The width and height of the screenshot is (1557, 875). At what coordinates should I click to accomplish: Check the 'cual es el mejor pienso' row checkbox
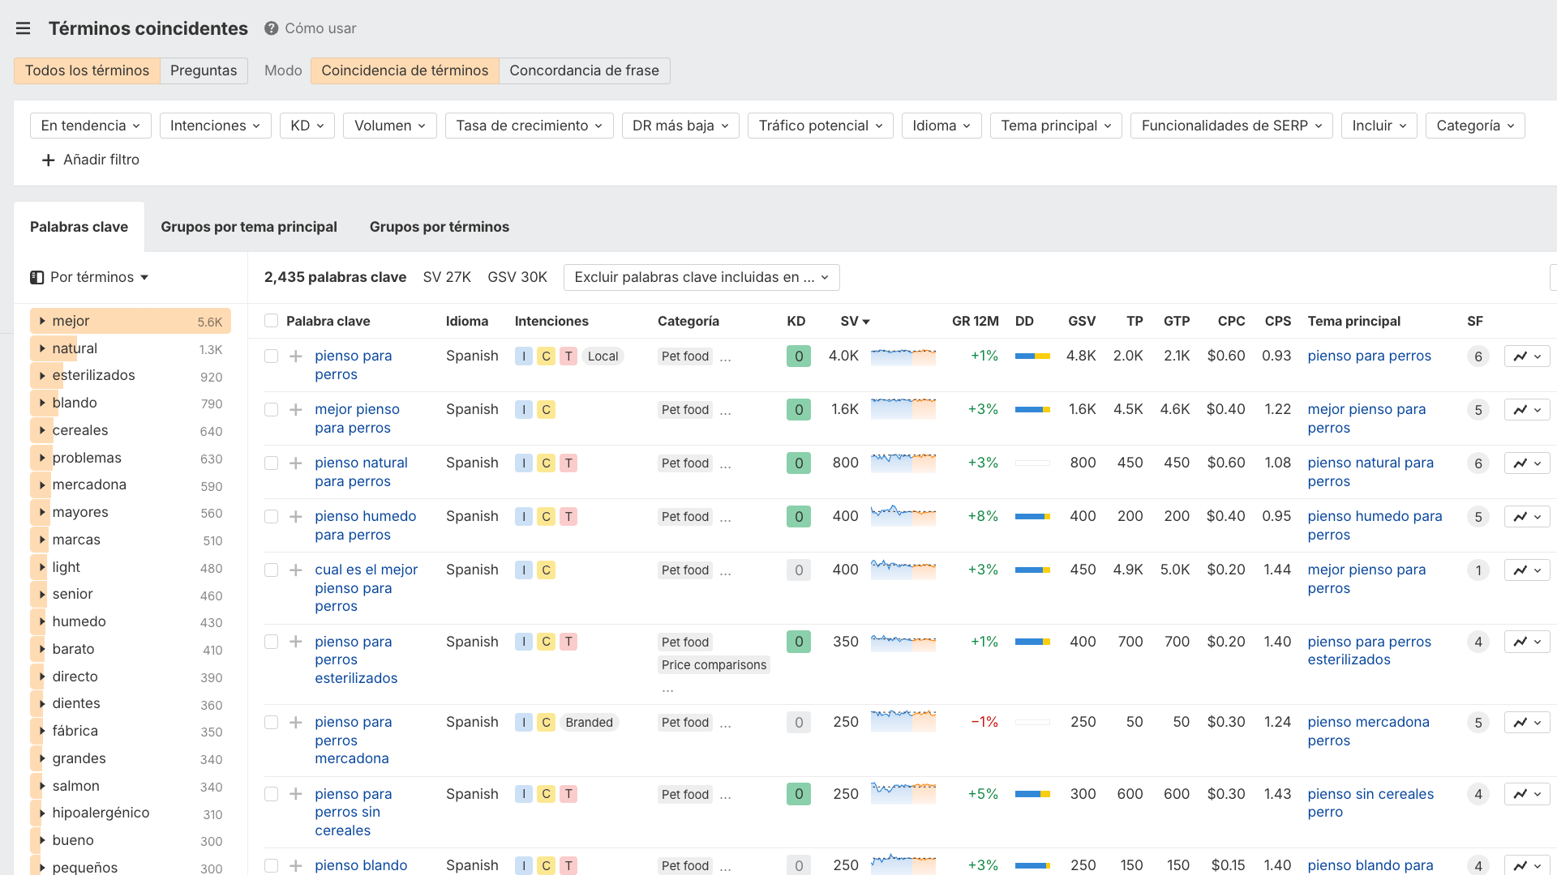coord(271,570)
